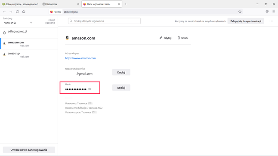The image size is (278, 156).
Task: Go forward with the forward arrow
Action: (11, 12)
